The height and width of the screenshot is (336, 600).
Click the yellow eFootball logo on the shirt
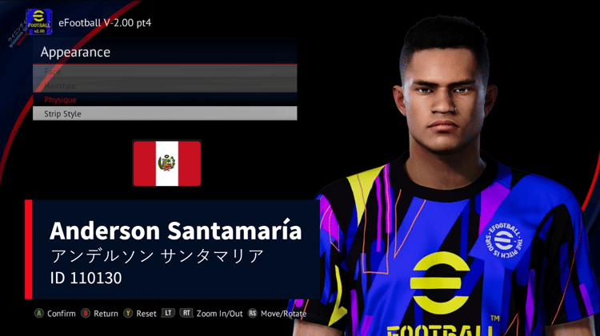(x=440, y=283)
